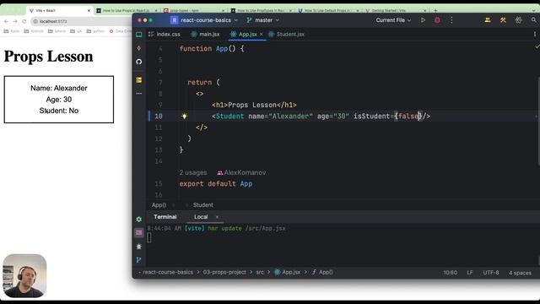Switch to main.jsx editor tab
This screenshot has width=540, height=304.
(205, 34)
